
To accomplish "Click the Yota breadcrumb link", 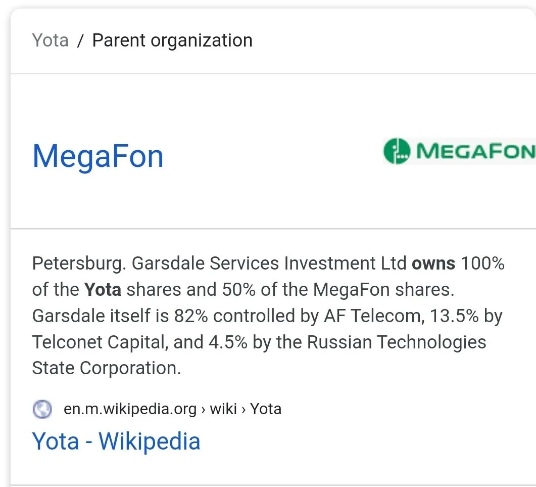I will tap(50, 40).
